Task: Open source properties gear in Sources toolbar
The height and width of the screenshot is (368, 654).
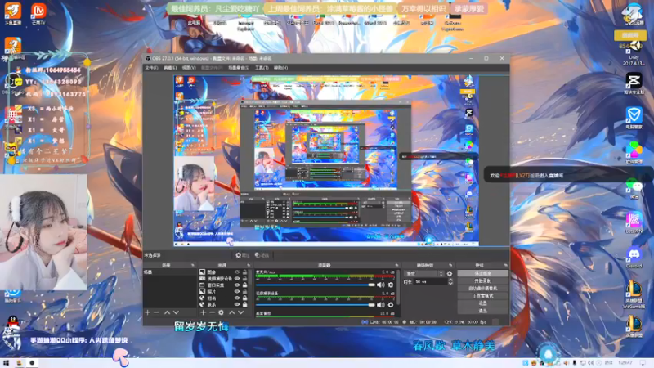Action: [221, 312]
